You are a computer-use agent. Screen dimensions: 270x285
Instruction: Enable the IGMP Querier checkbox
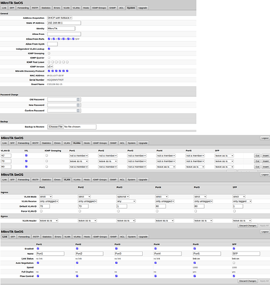49,58
